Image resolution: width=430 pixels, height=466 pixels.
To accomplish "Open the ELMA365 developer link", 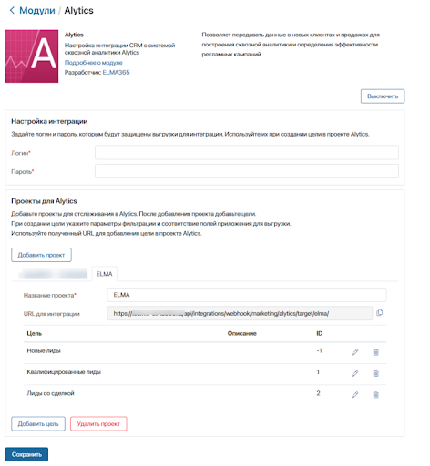I will pyautogui.click(x=116, y=72).
